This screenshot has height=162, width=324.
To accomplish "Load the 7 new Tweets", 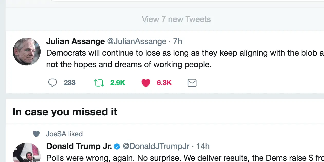I will [x=176, y=19].
